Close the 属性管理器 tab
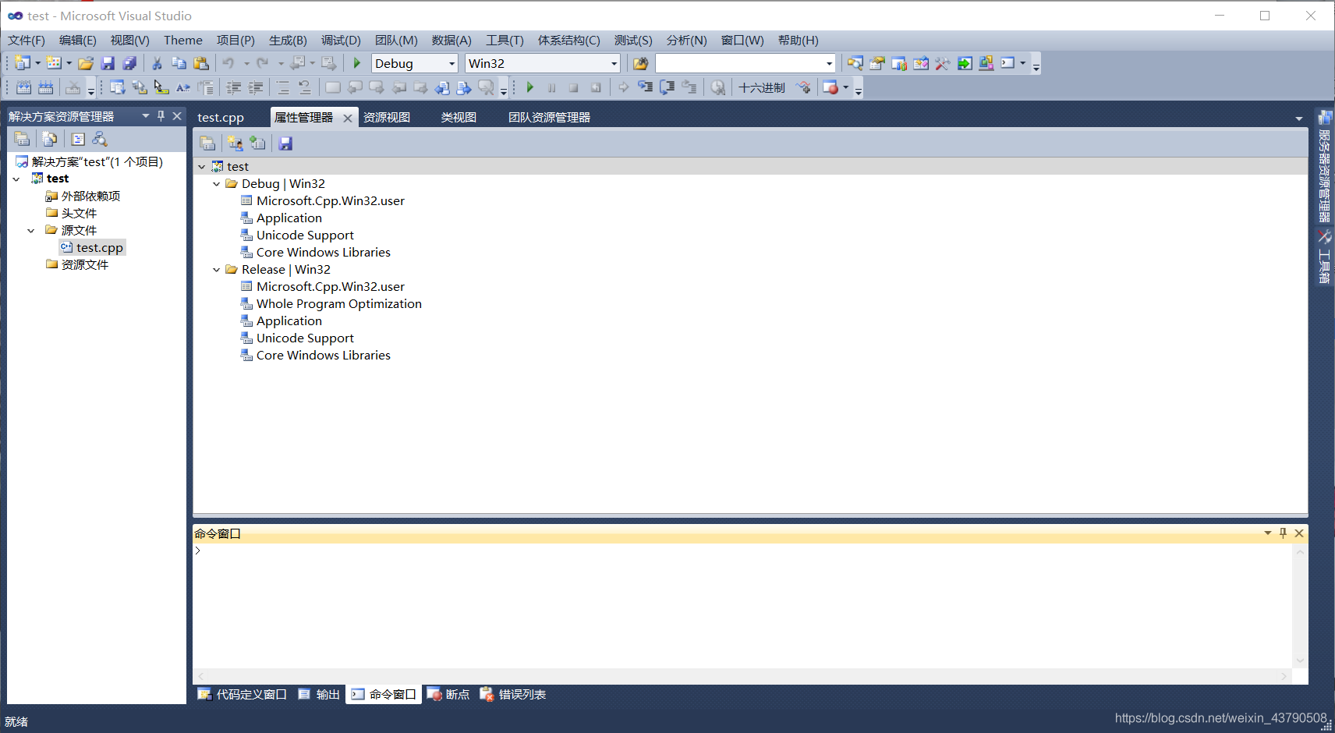The image size is (1335, 733). pos(348,118)
